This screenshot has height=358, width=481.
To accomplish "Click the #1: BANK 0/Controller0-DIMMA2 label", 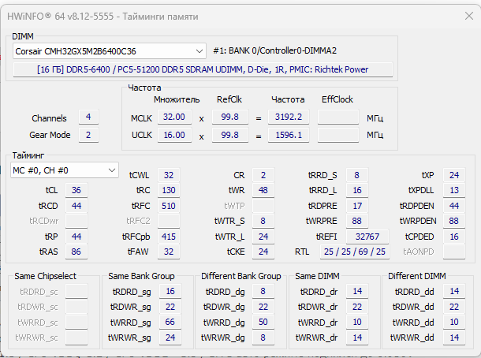I will [275, 50].
